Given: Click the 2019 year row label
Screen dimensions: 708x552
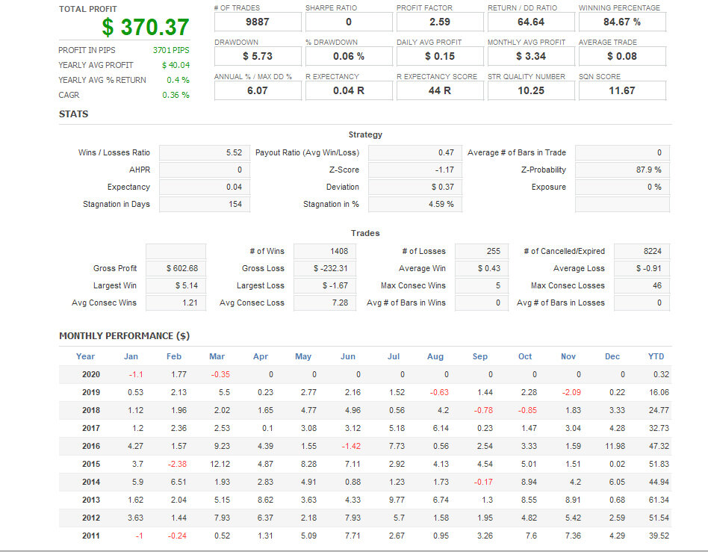Looking at the screenshot, I should (91, 393).
